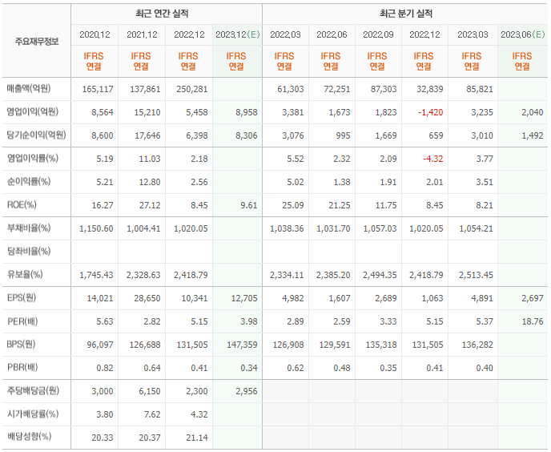Select negative operating margin -4.32

point(433,159)
